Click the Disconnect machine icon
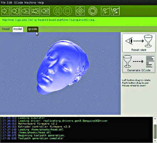Viewport: 157px width, 143px height. (x=115, y=11)
